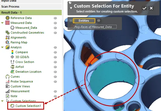Select Cross Section in the tree

click(25, 62)
